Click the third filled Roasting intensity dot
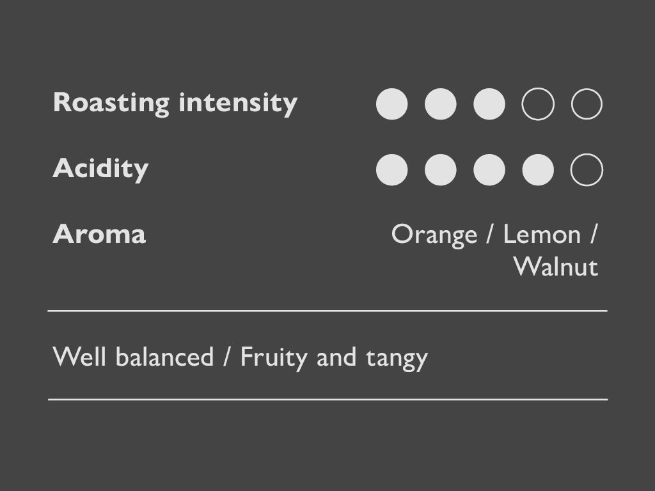The image size is (655, 491). tap(489, 104)
